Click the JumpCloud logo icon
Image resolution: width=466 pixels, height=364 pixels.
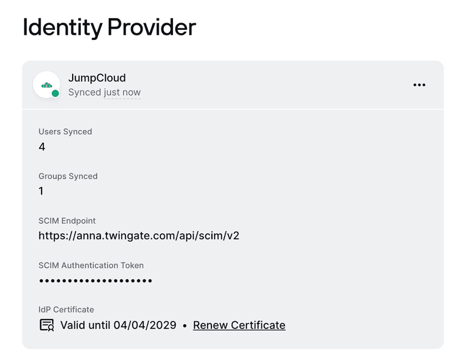47,85
